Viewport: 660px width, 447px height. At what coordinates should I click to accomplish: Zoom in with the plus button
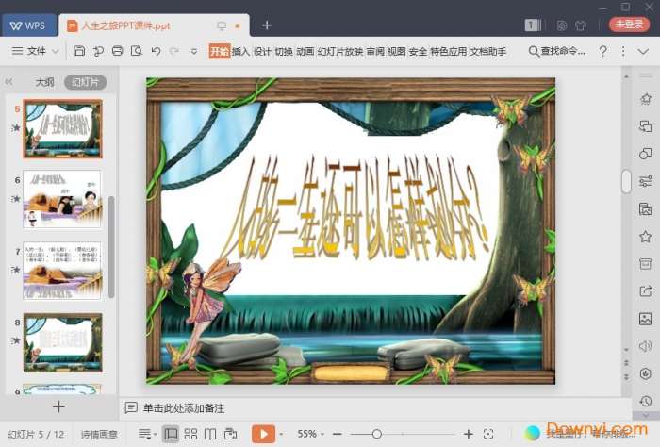click(468, 434)
